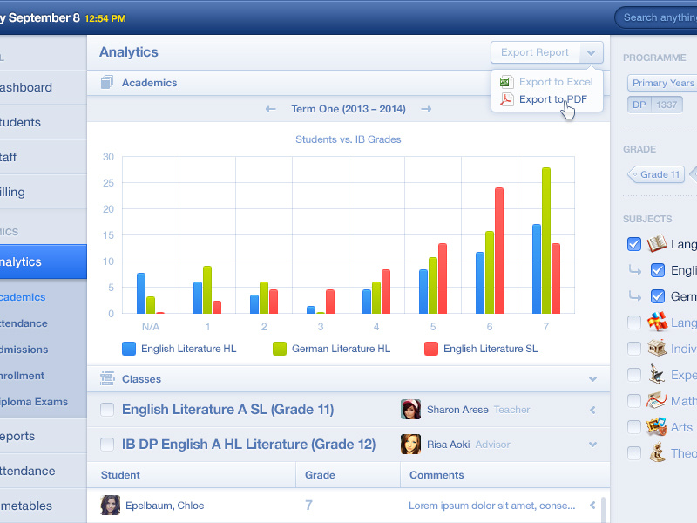
Task: Open Attendance analytics sub-item
Action: coord(43,323)
